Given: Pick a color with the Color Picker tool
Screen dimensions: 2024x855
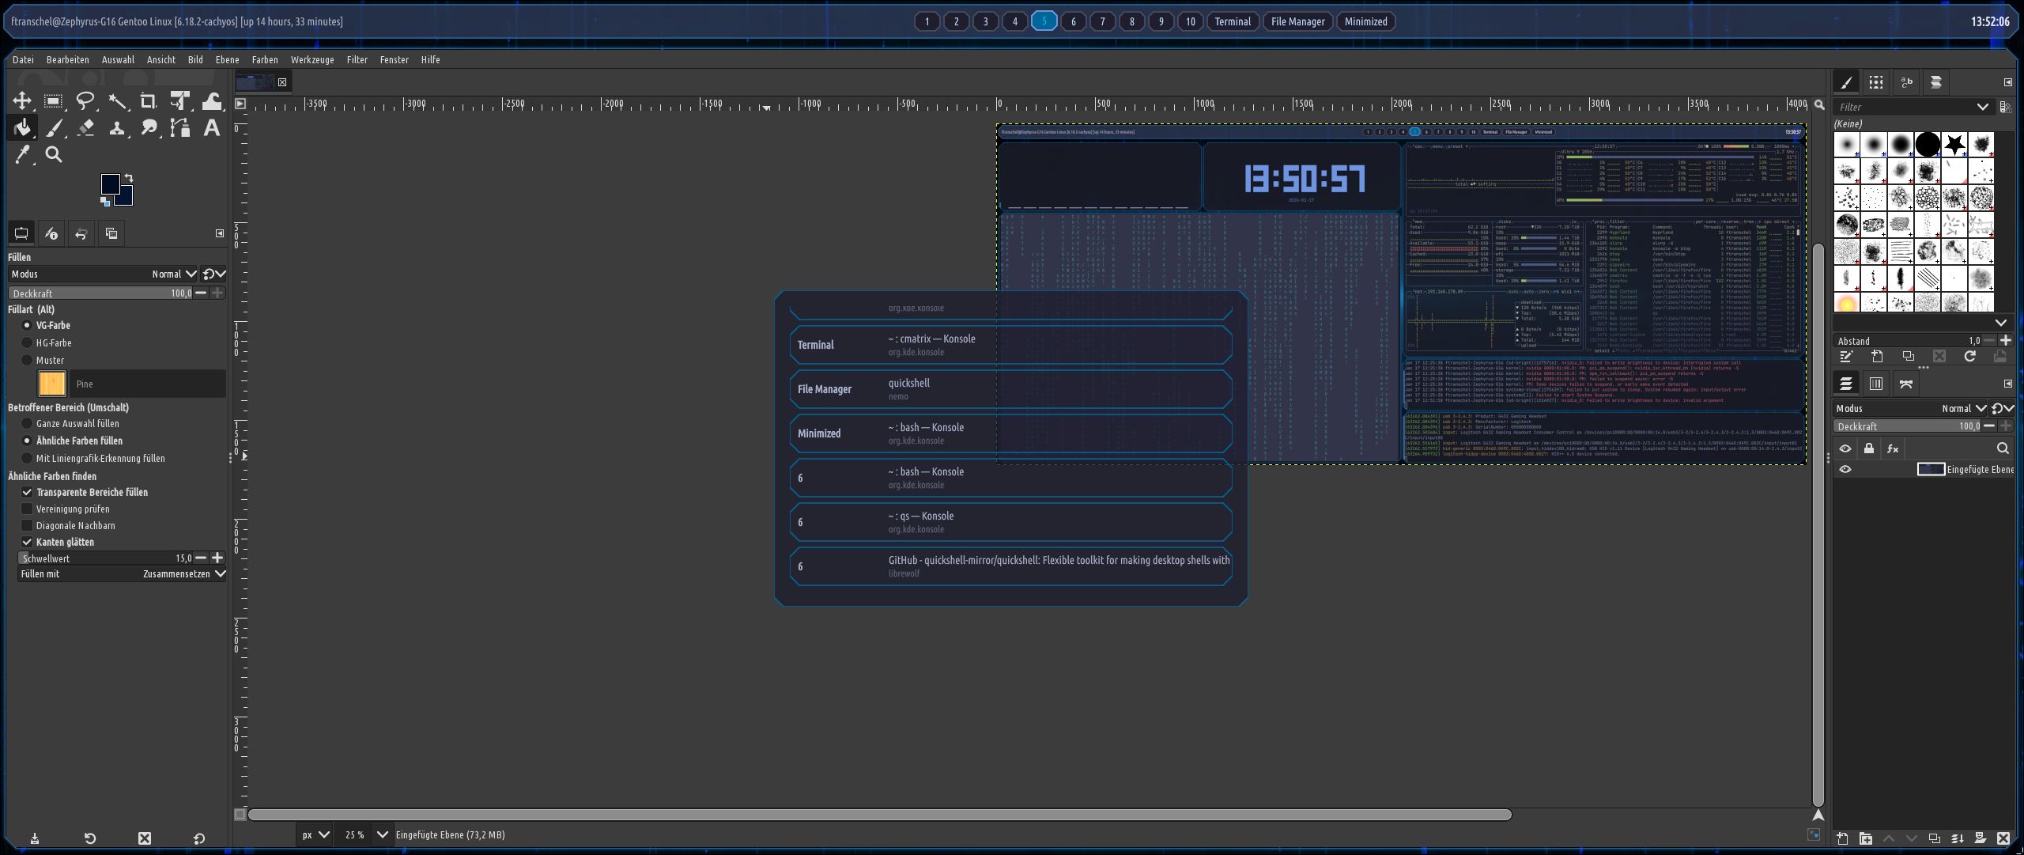Looking at the screenshot, I should pyautogui.click(x=22, y=154).
